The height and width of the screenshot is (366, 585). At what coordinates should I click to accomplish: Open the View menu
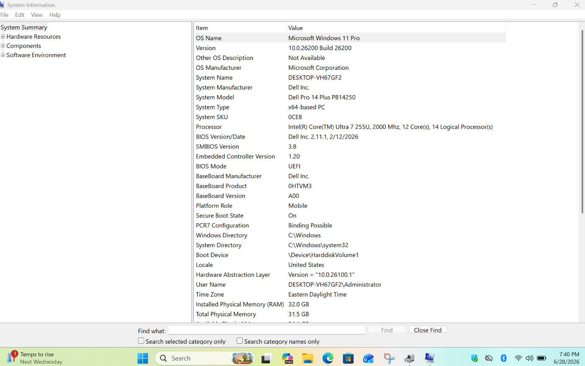[37, 15]
